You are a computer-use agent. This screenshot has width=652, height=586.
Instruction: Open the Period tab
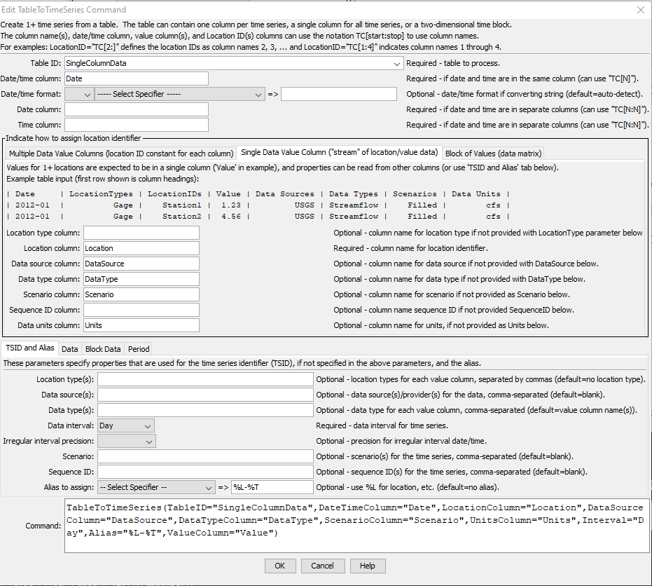(x=139, y=349)
